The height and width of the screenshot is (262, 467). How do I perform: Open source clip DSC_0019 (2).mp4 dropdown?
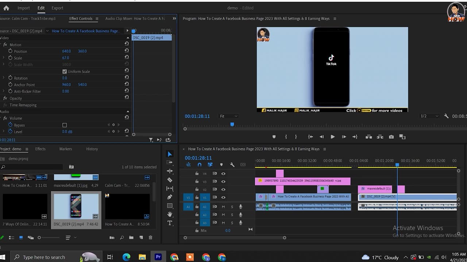47,31
